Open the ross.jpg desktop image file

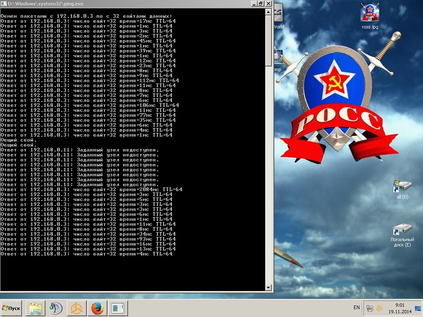tap(370, 14)
